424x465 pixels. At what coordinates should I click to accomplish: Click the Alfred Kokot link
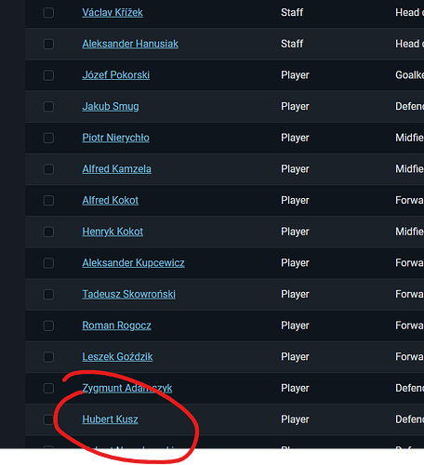(x=111, y=201)
